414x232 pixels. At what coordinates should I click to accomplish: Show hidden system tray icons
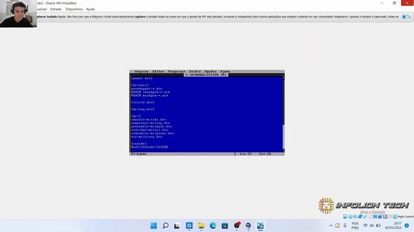pyautogui.click(x=331, y=226)
